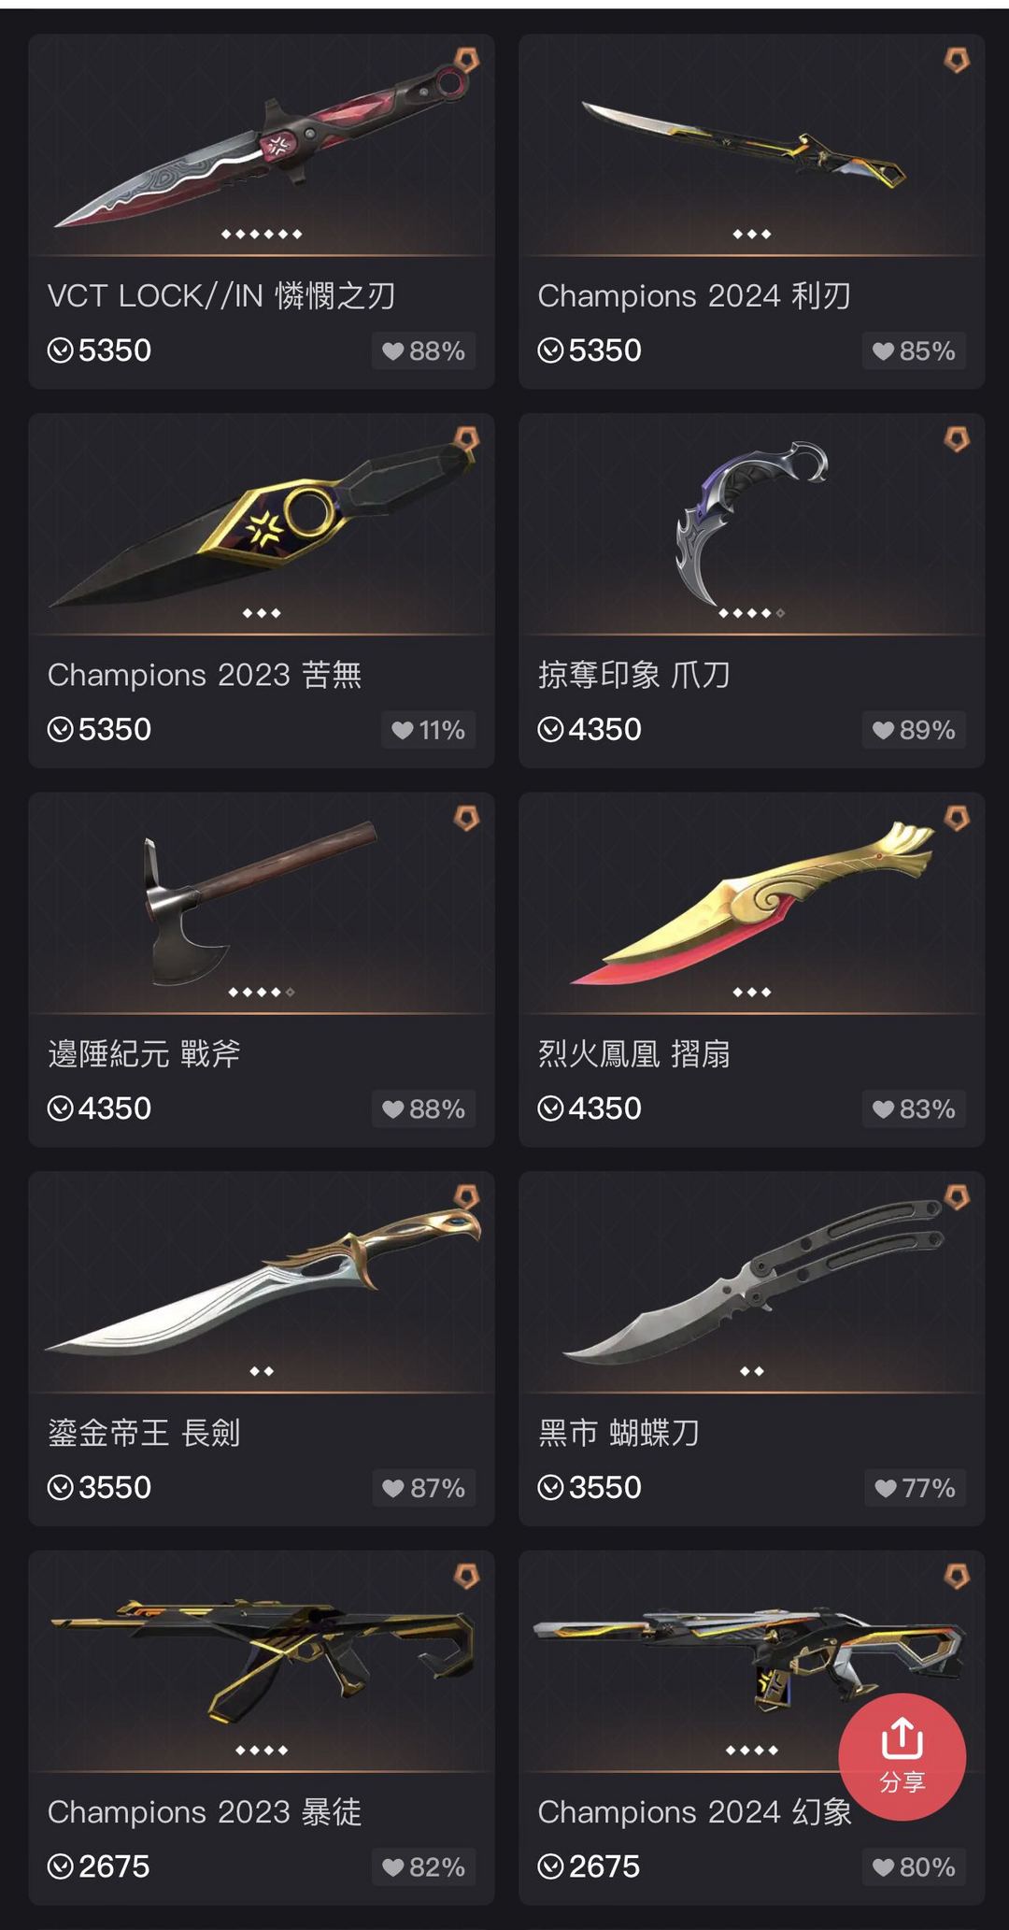Open the 邊陲紀元 戰斧 axe image
This screenshot has height=1930, width=1009.
(262, 903)
